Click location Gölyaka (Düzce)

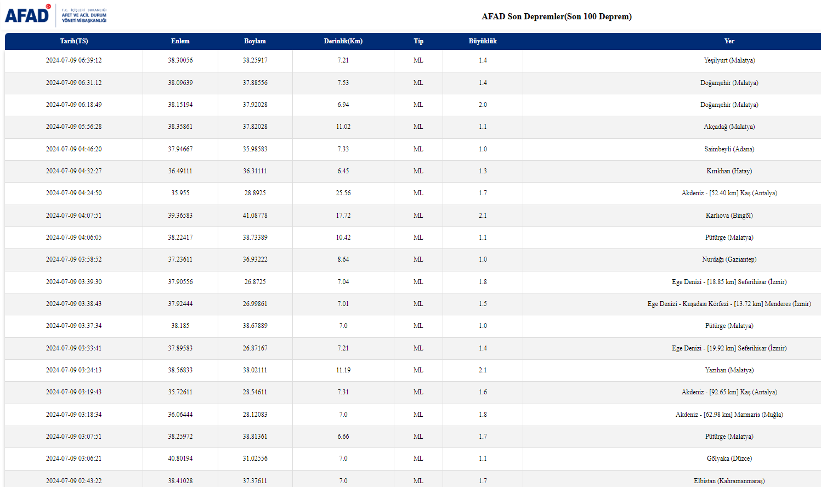coord(729,458)
